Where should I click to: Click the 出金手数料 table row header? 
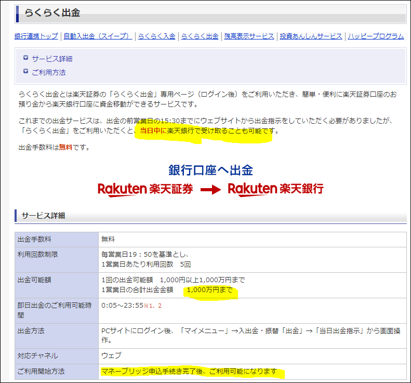point(35,240)
